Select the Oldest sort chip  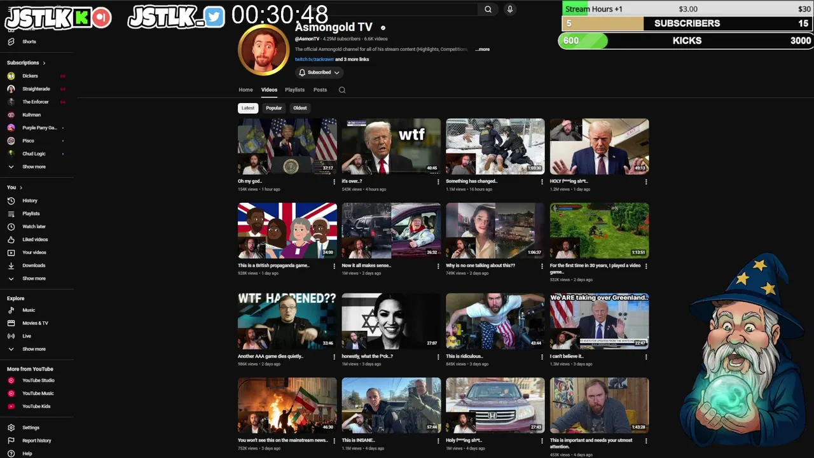click(300, 108)
